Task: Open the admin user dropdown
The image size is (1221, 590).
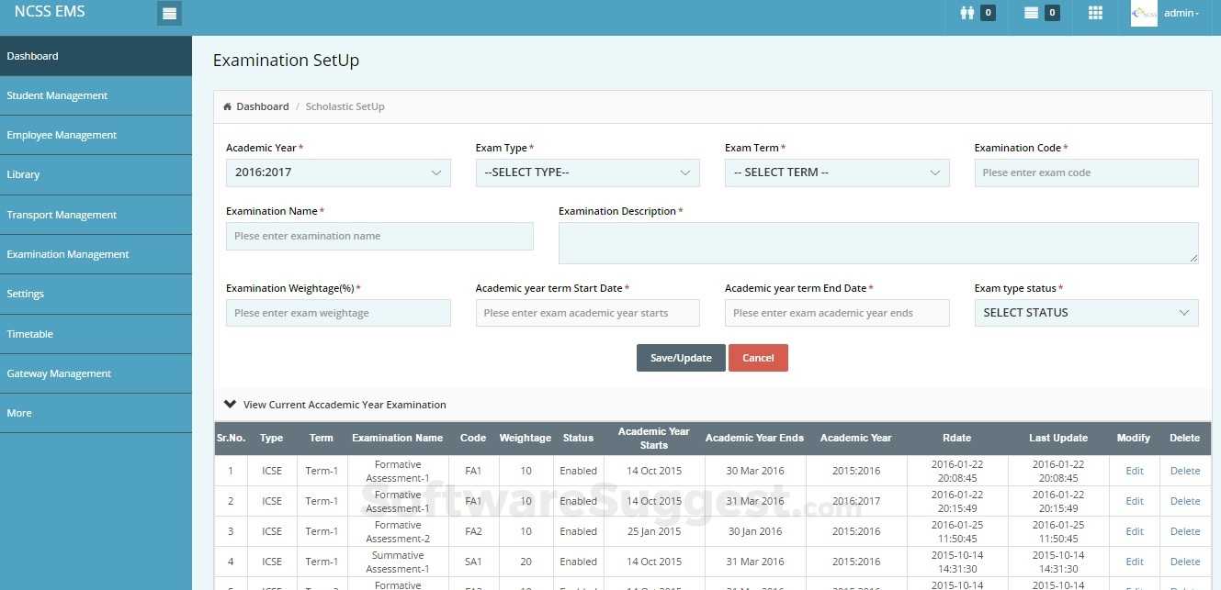Action: tap(1181, 13)
